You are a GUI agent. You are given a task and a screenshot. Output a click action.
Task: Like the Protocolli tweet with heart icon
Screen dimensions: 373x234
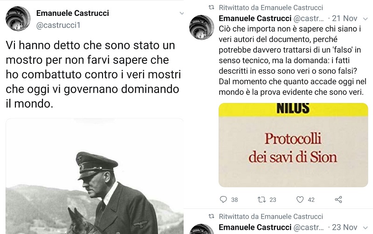[300, 200]
